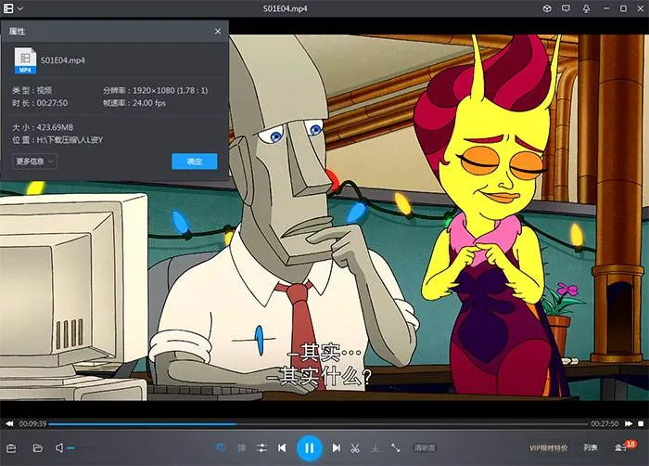
Task: Expand the main menu dropdown arrow
Action: click(x=19, y=8)
